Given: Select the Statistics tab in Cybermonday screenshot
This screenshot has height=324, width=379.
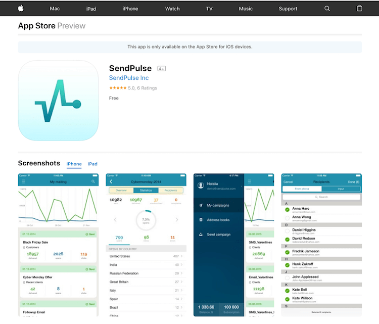Looking at the screenshot, I should tap(146, 190).
